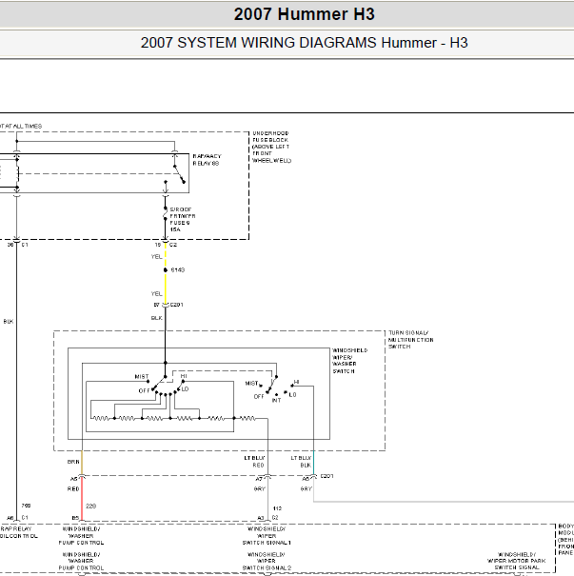Click the '2007 Hummer H3' title heading
This screenshot has height=576, width=574.
tap(304, 14)
